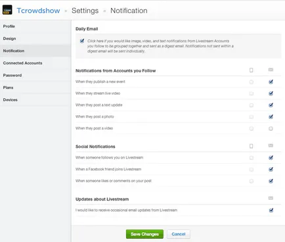Disable email for likes or comments on your post
Screen dimensions: 285x242
(271, 181)
